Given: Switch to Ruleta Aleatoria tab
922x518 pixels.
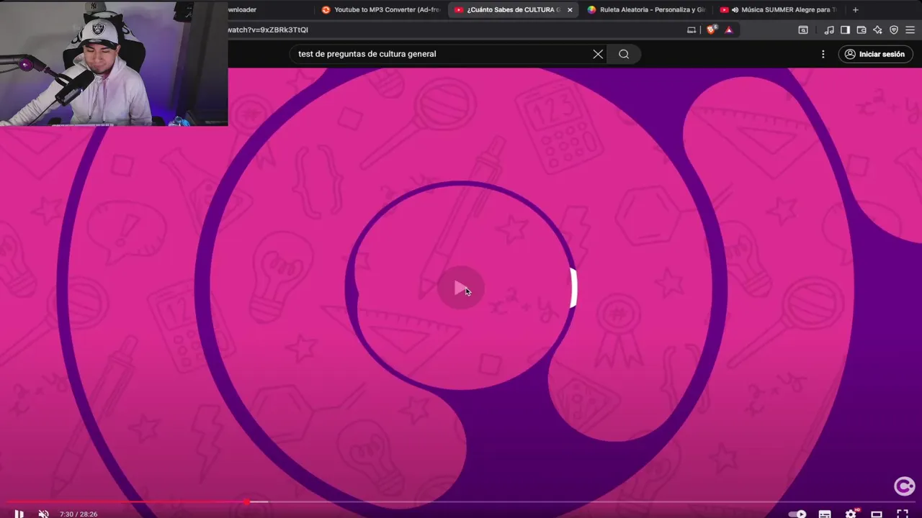Looking at the screenshot, I should point(646,10).
